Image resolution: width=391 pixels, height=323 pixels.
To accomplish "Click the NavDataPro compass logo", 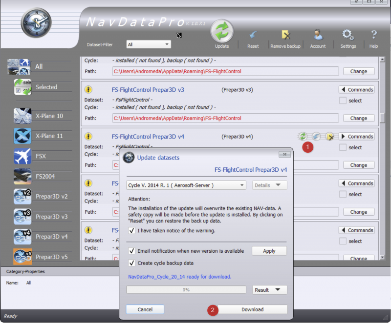I will click(x=36, y=22).
